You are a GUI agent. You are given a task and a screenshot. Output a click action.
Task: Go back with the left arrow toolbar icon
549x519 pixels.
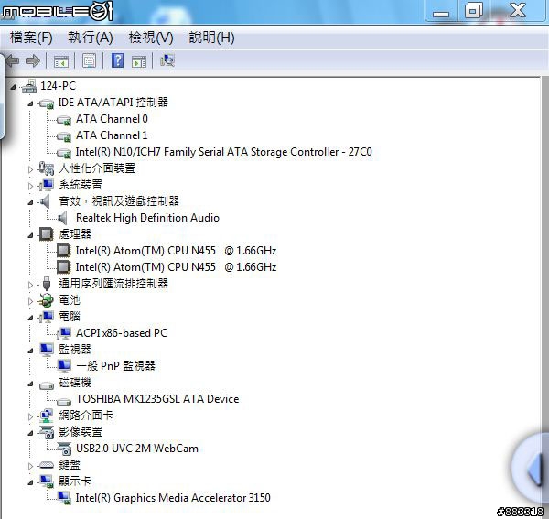pos(13,60)
